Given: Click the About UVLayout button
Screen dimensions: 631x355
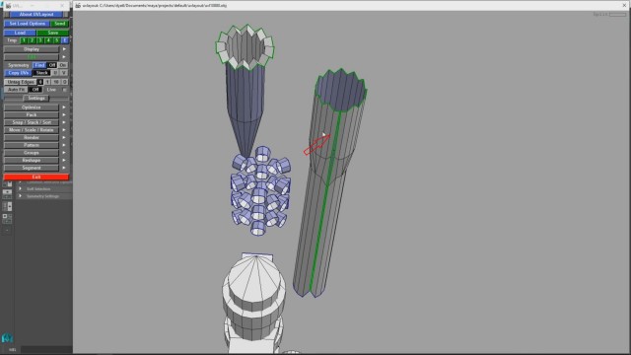Looking at the screenshot, I should [36, 14].
